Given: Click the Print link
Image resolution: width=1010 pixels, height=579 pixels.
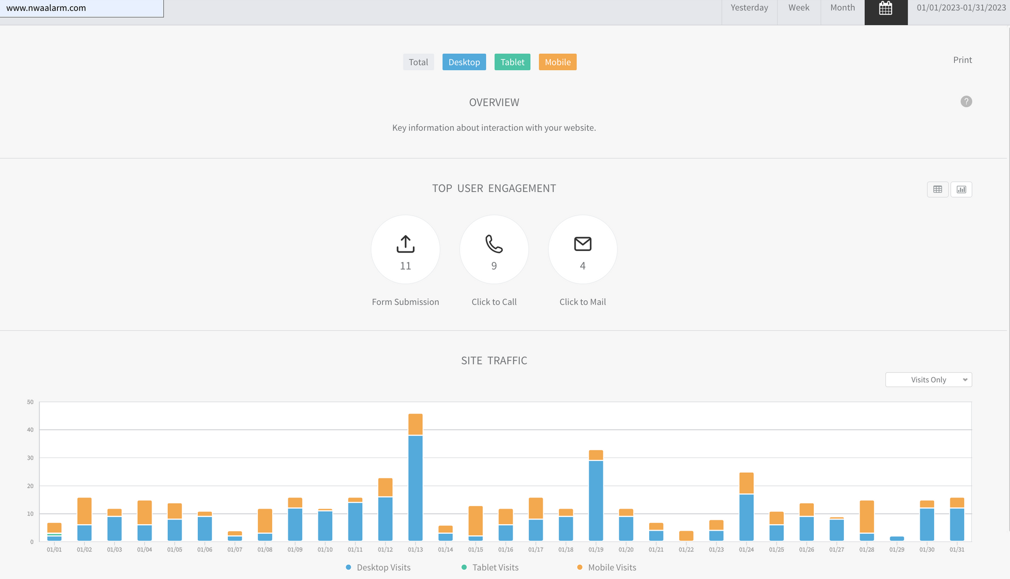Looking at the screenshot, I should (x=962, y=60).
